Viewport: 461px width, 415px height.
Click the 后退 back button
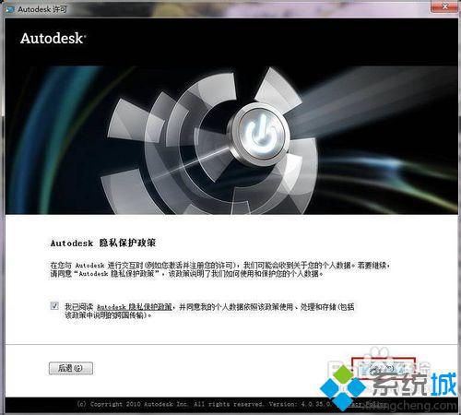pyautogui.click(x=71, y=368)
